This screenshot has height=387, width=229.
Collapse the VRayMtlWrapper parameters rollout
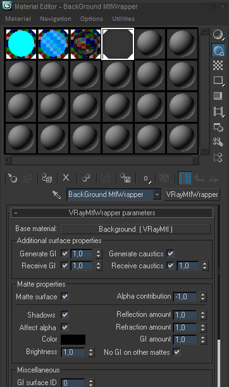(x=112, y=213)
